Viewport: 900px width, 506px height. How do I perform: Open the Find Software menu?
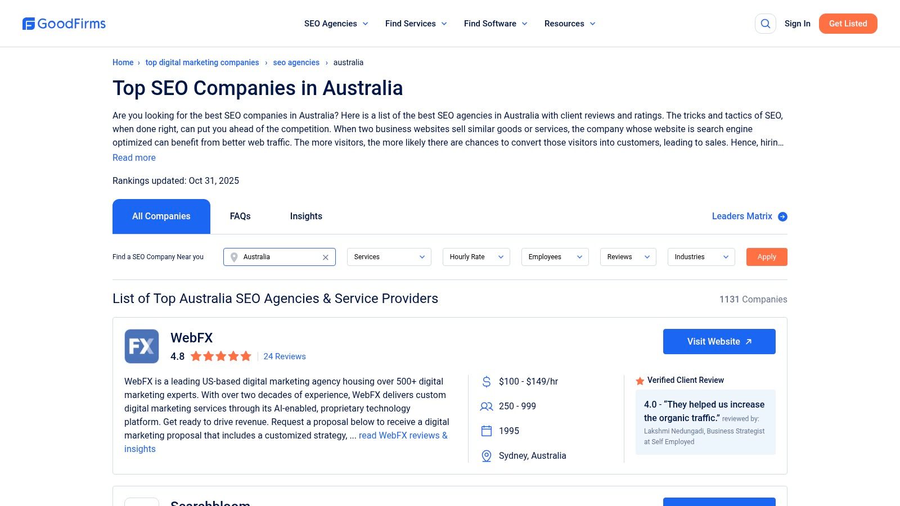pyautogui.click(x=490, y=24)
